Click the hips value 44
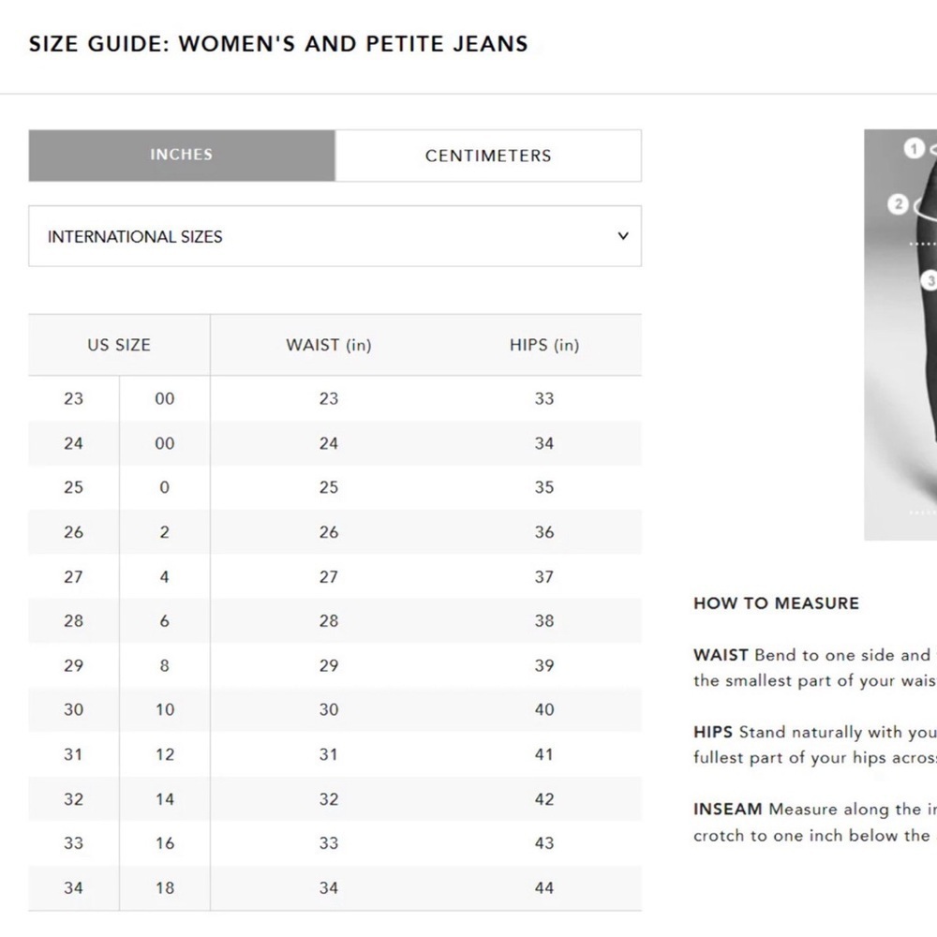937x937 pixels. [544, 888]
